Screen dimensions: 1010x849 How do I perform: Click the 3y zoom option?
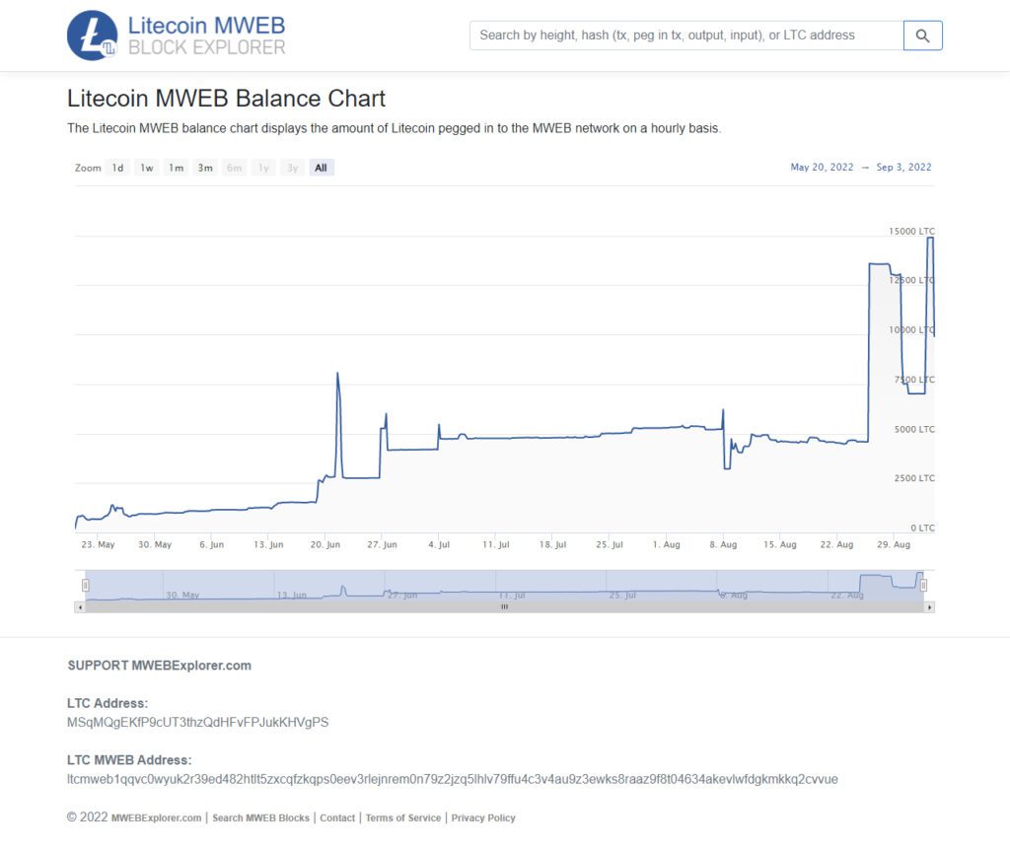(x=292, y=168)
